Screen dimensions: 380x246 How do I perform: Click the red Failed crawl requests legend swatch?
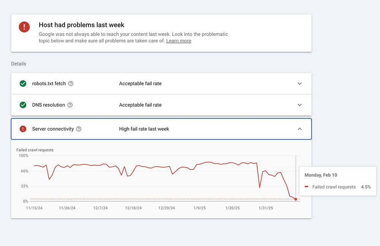tap(307, 187)
